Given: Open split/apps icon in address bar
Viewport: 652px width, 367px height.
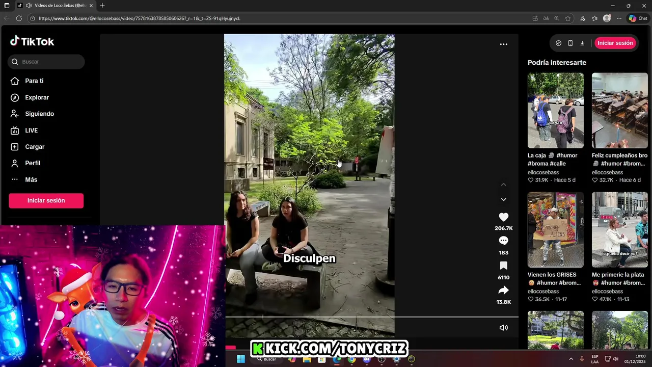Looking at the screenshot, I should click(x=535, y=18).
